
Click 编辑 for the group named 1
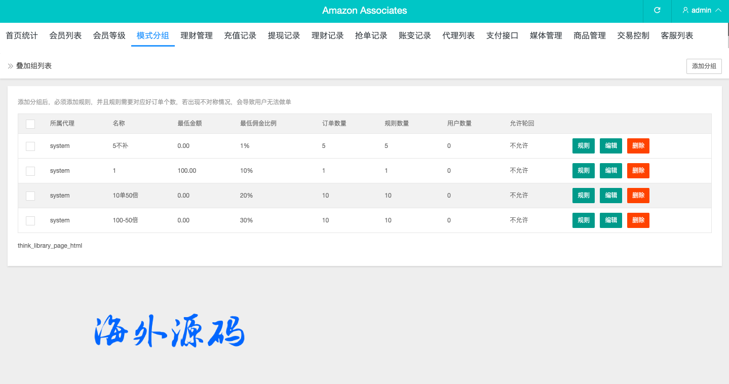tap(611, 171)
